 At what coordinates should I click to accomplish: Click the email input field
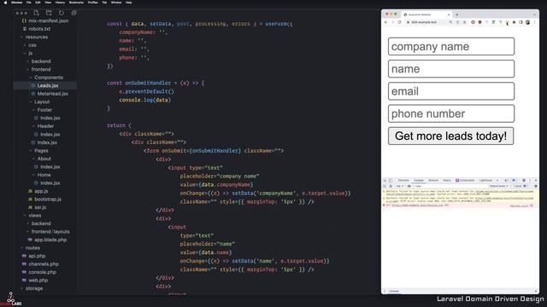coord(451,91)
